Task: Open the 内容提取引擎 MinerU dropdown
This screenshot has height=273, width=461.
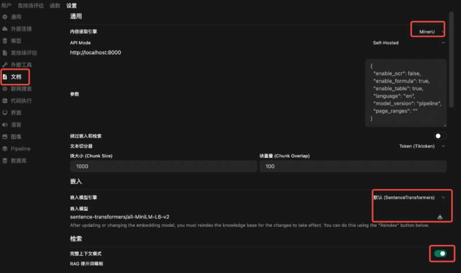Action: 428,28
